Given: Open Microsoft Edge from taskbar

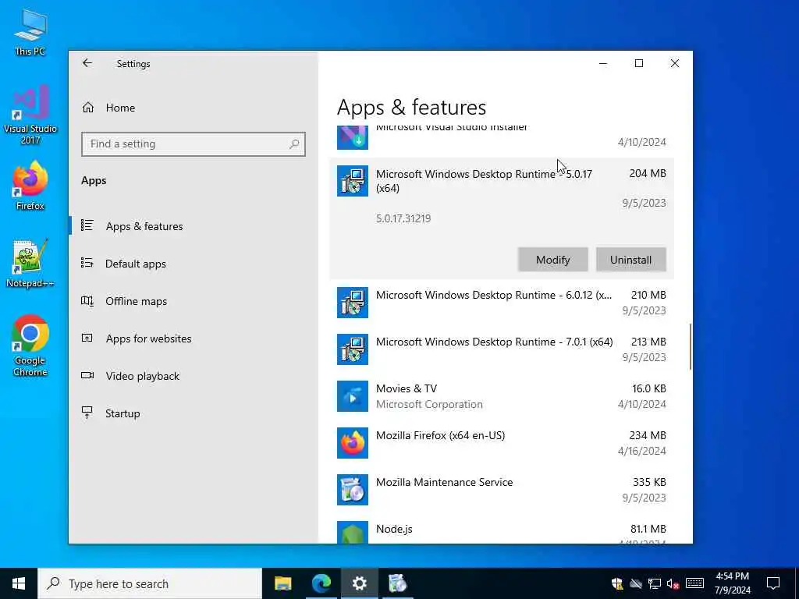Looking at the screenshot, I should click(x=321, y=583).
